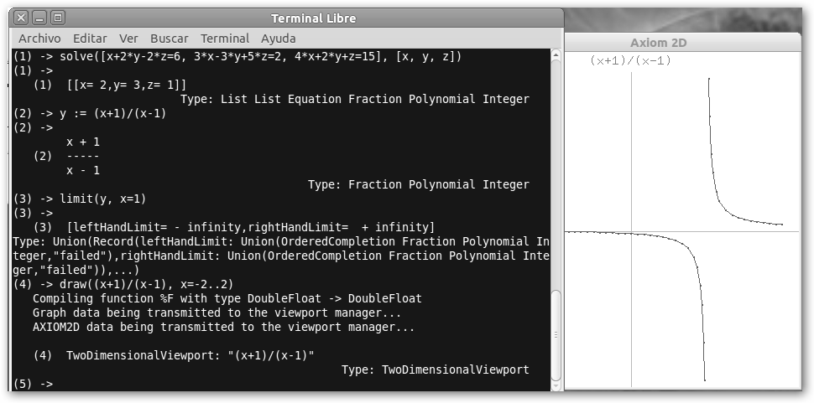Screen dimensions: 814x403
Task: Close the Terminal Libre window
Action: click(22, 18)
